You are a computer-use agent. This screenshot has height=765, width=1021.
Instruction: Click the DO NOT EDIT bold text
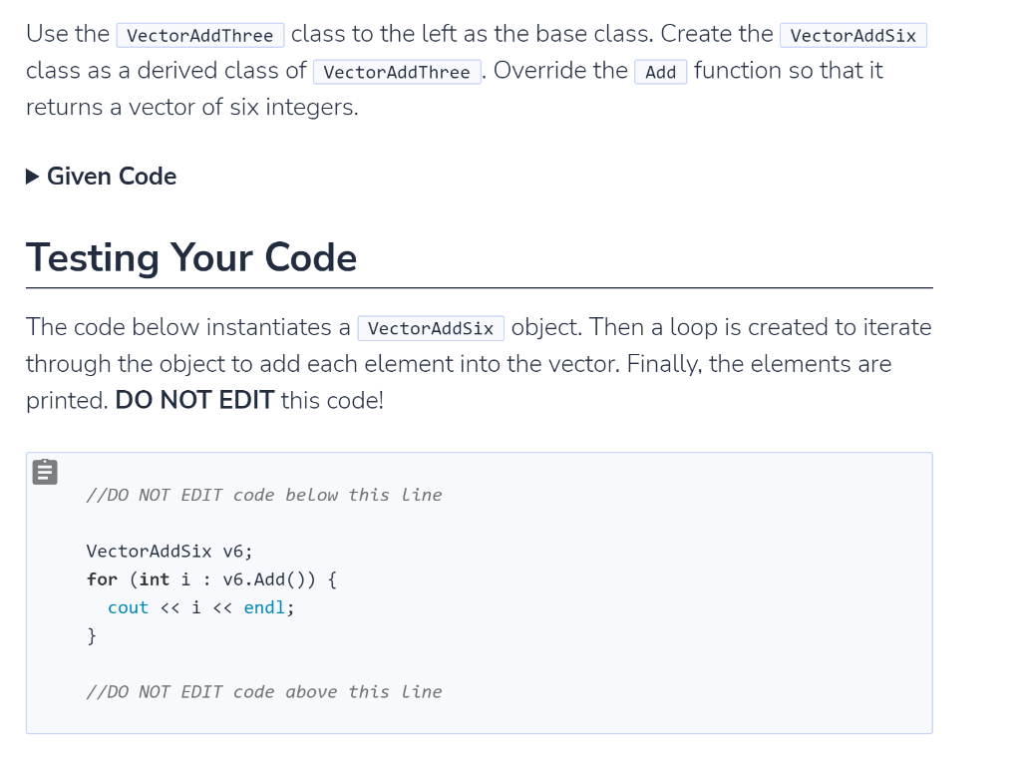[193, 400]
